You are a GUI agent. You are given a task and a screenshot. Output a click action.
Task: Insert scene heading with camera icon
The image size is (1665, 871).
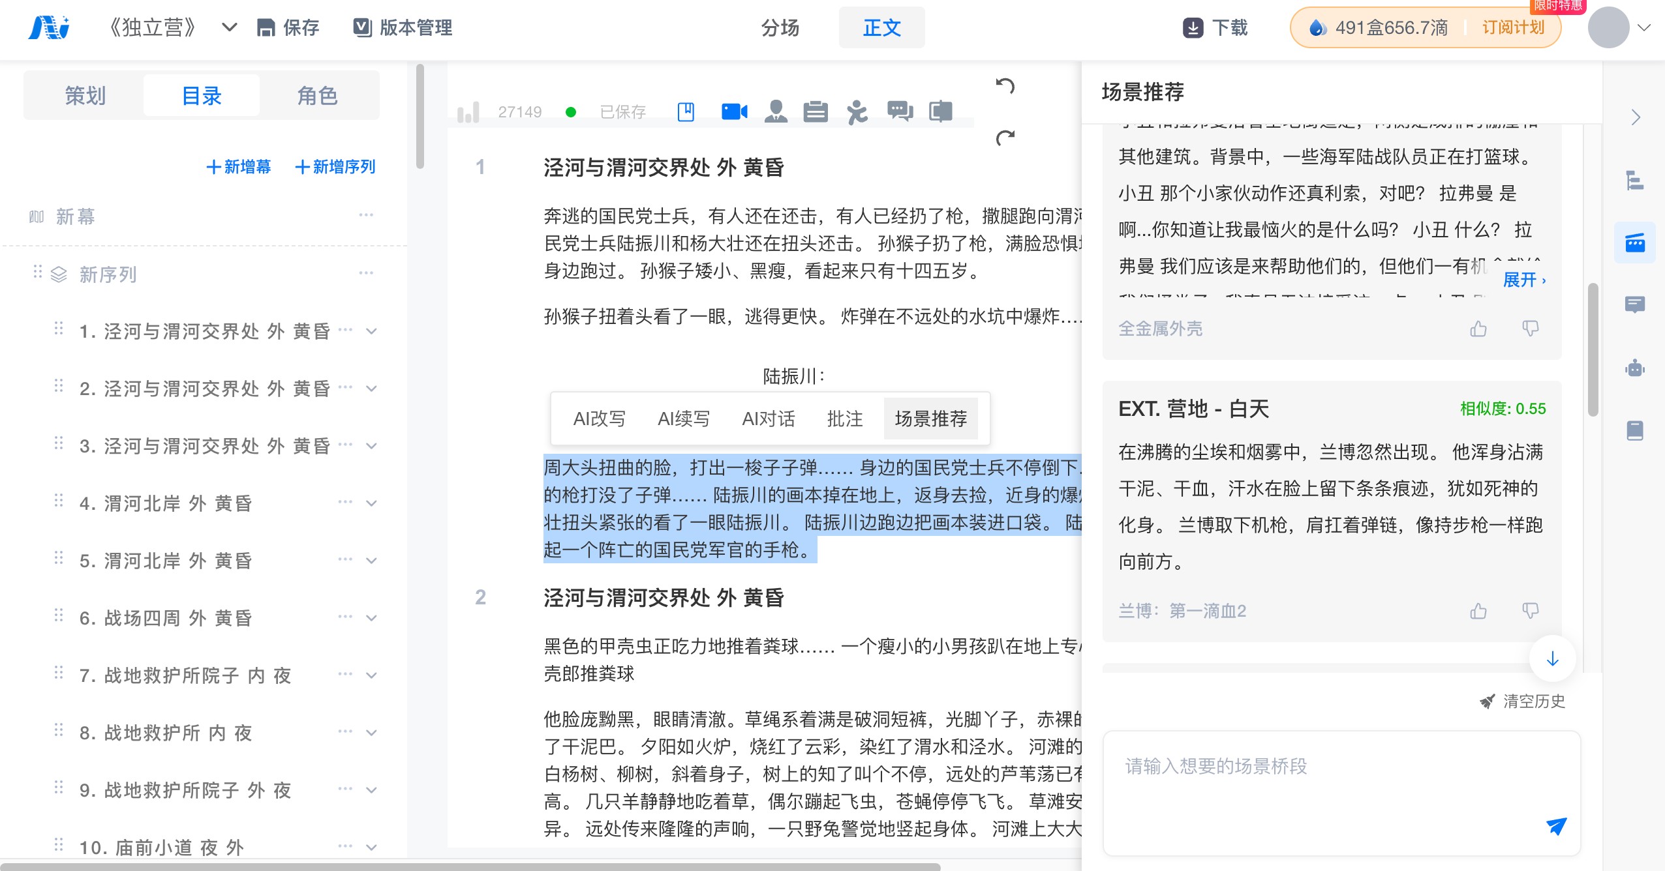coord(734,112)
